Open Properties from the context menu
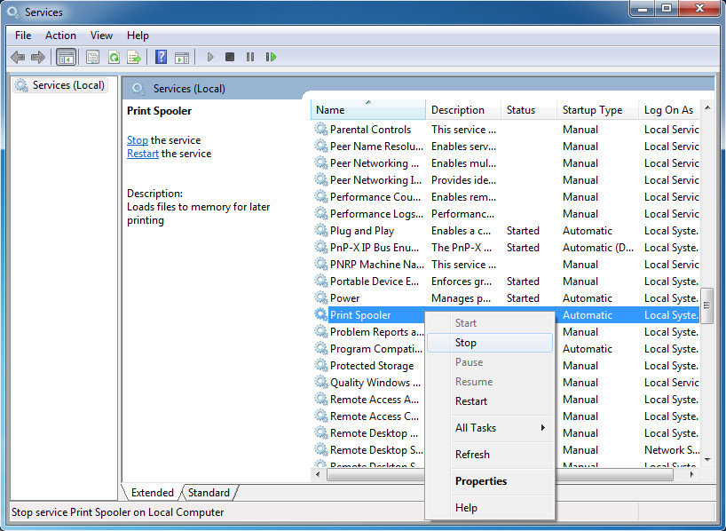 click(481, 481)
